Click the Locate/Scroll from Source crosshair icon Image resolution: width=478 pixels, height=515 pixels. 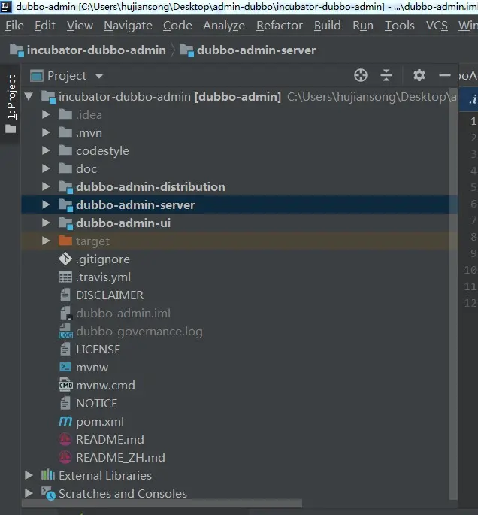(361, 75)
